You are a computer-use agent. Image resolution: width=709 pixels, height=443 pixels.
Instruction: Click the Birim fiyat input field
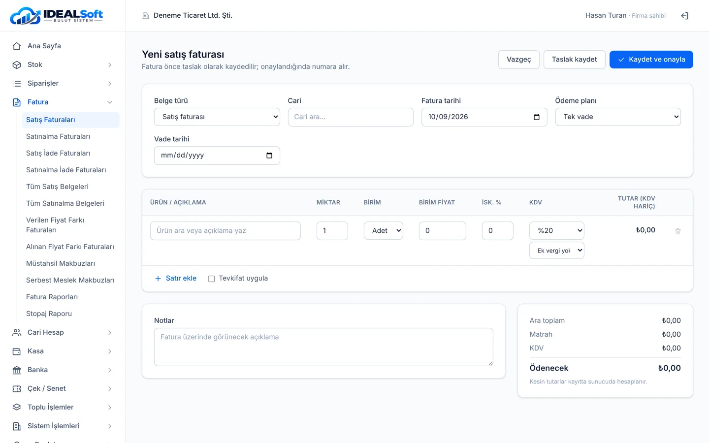pyautogui.click(x=443, y=231)
